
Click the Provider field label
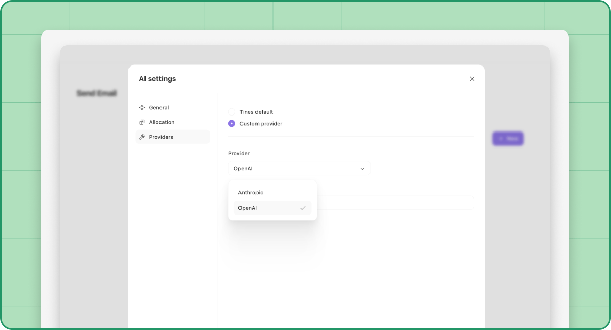click(239, 154)
